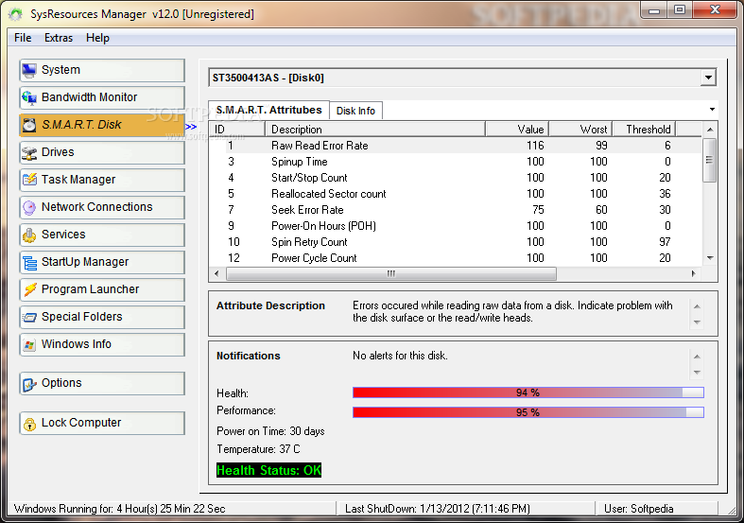744x523 pixels.
Task: Click the System monitor icon in sidebar
Action: 29,70
